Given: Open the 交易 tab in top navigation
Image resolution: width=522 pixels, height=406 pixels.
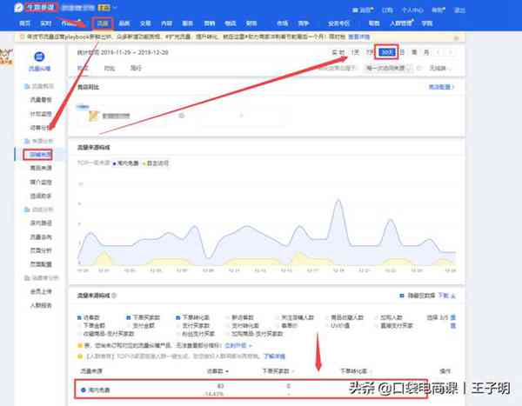Looking at the screenshot, I should pos(145,23).
